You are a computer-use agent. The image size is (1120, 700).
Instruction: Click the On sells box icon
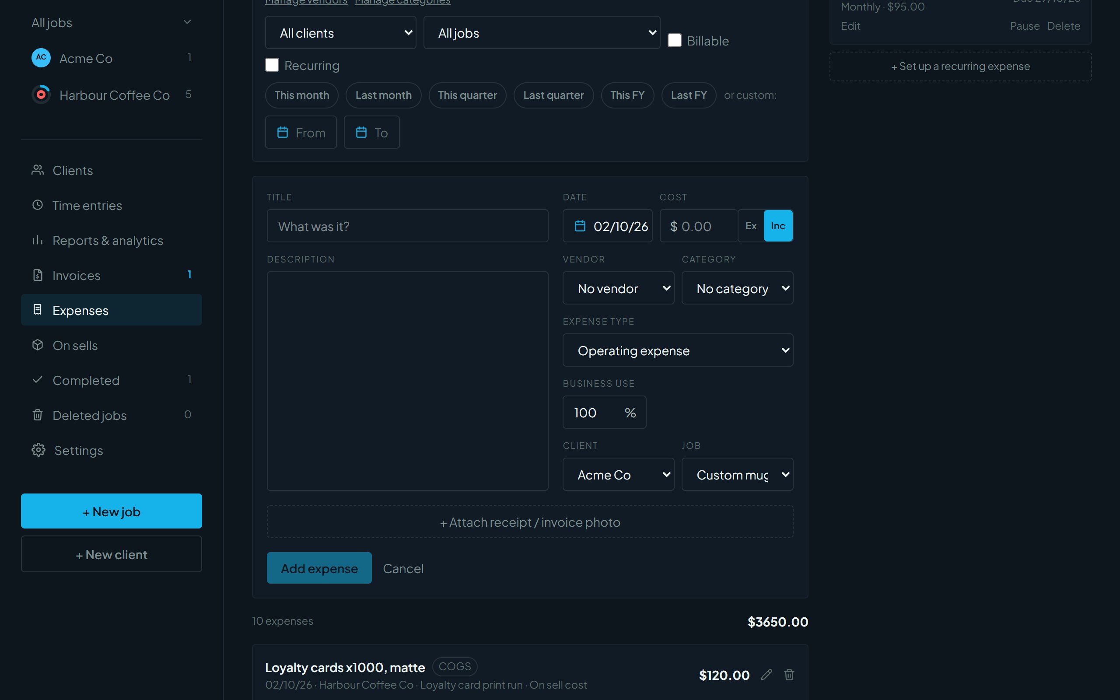(x=38, y=345)
